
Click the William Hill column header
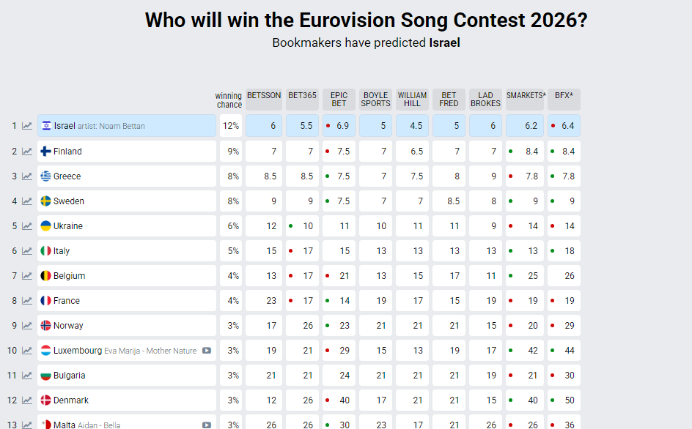pos(412,100)
